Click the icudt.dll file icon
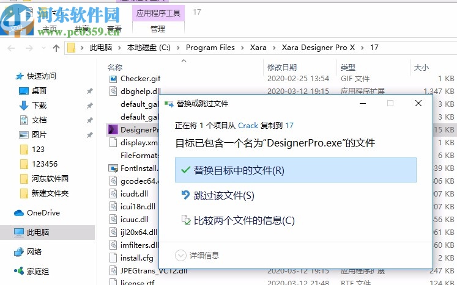The width and height of the screenshot is (457, 285). 113,193
